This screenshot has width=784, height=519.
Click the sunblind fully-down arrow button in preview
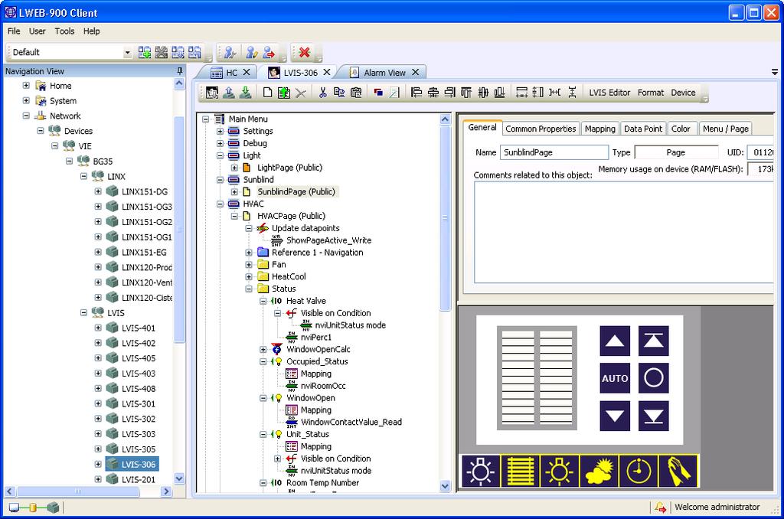click(x=654, y=416)
